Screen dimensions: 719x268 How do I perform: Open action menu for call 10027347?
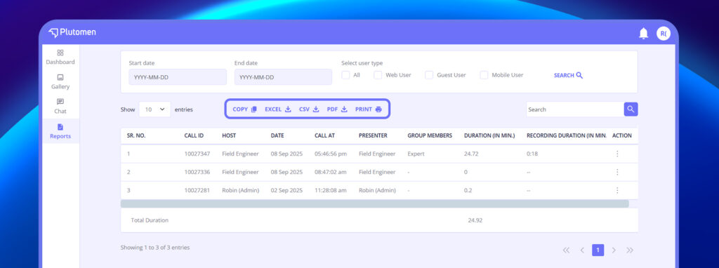(x=617, y=154)
